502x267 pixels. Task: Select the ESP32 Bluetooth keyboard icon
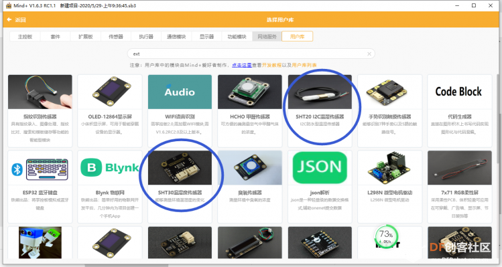coord(40,168)
